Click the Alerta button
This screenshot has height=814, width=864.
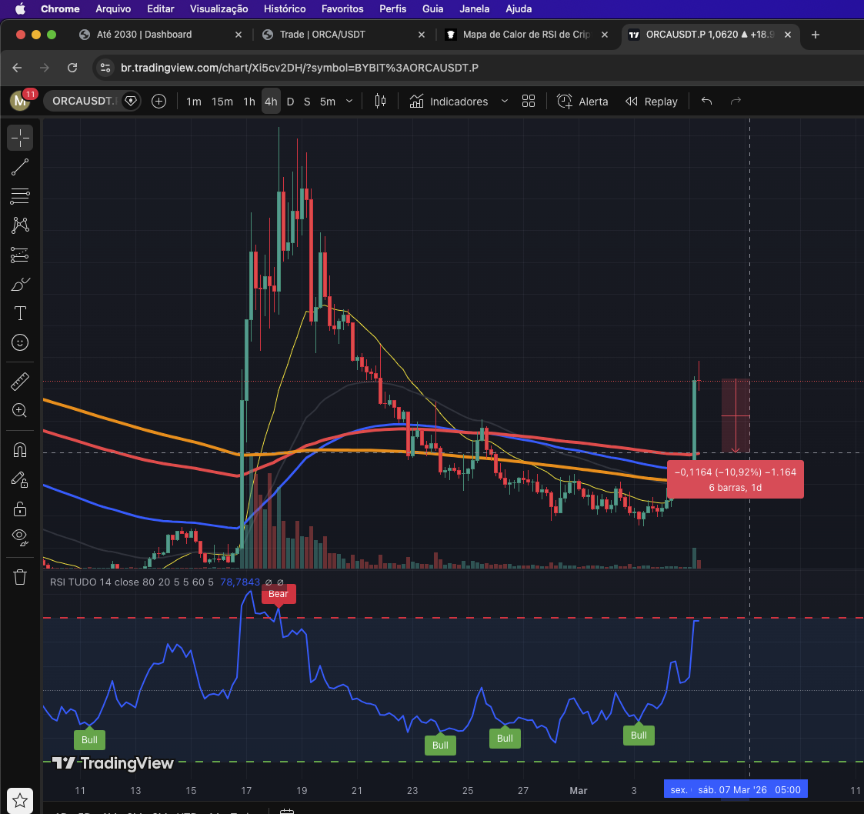(582, 101)
